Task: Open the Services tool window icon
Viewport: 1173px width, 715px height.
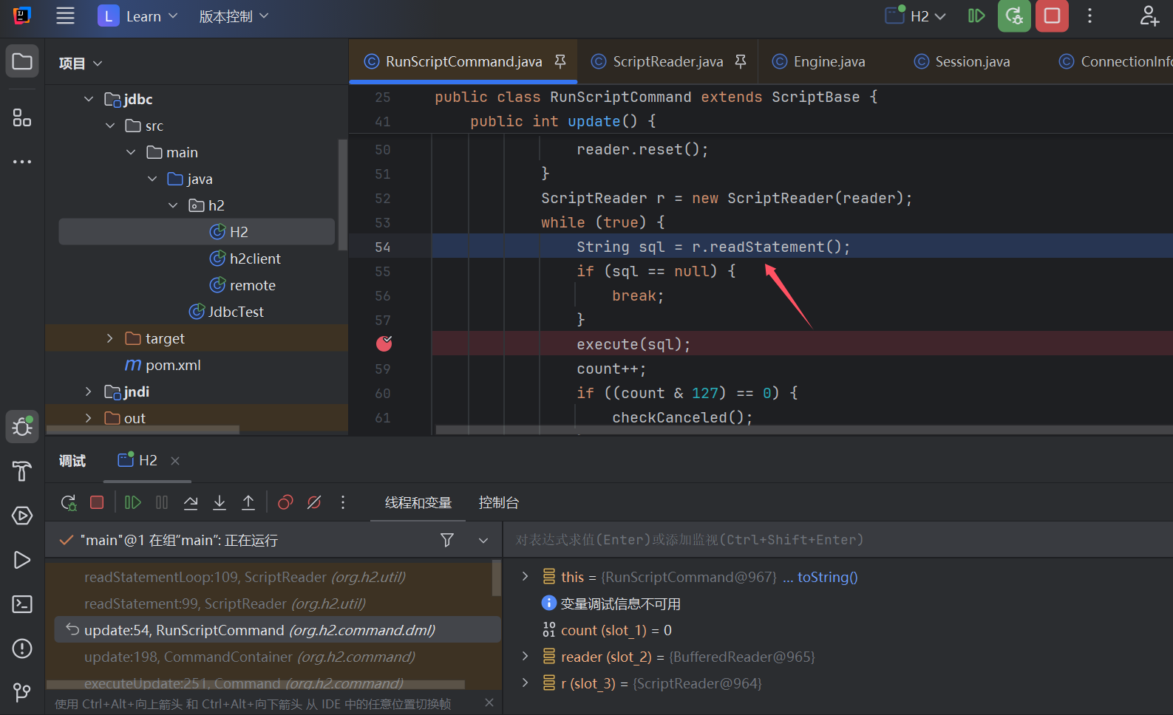Action: coord(22,516)
